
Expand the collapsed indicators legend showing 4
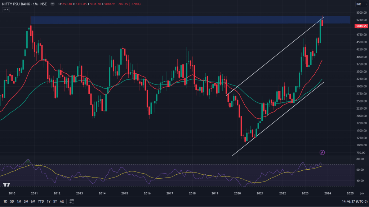point(6,10)
